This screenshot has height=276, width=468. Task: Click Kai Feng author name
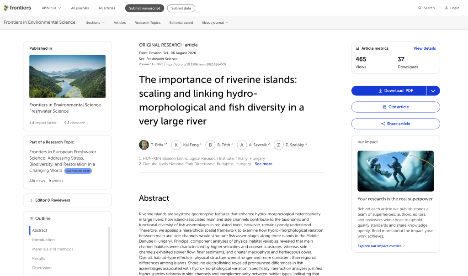coord(191,145)
